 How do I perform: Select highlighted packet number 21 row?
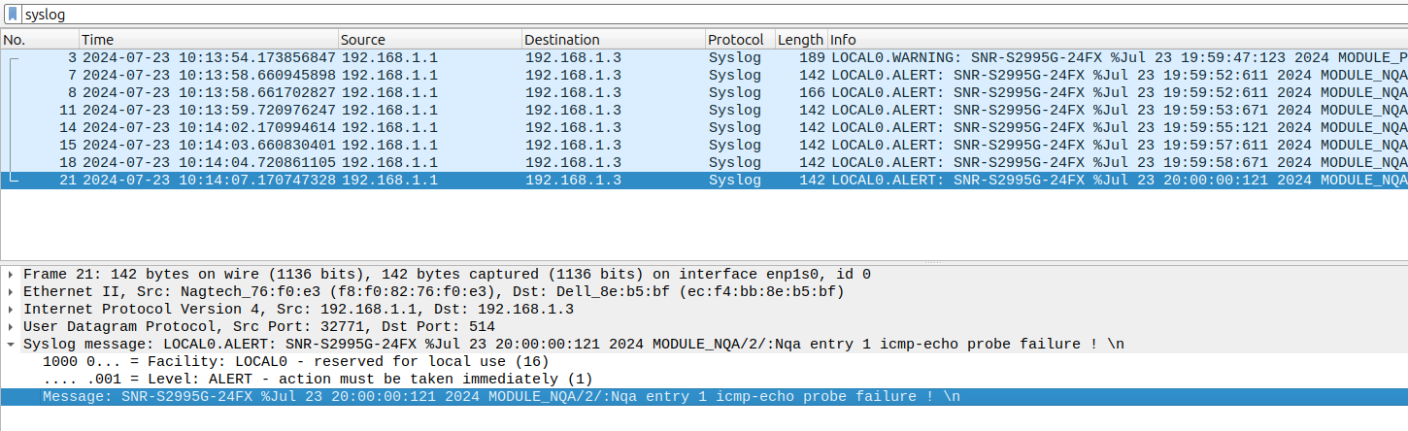pos(704,181)
